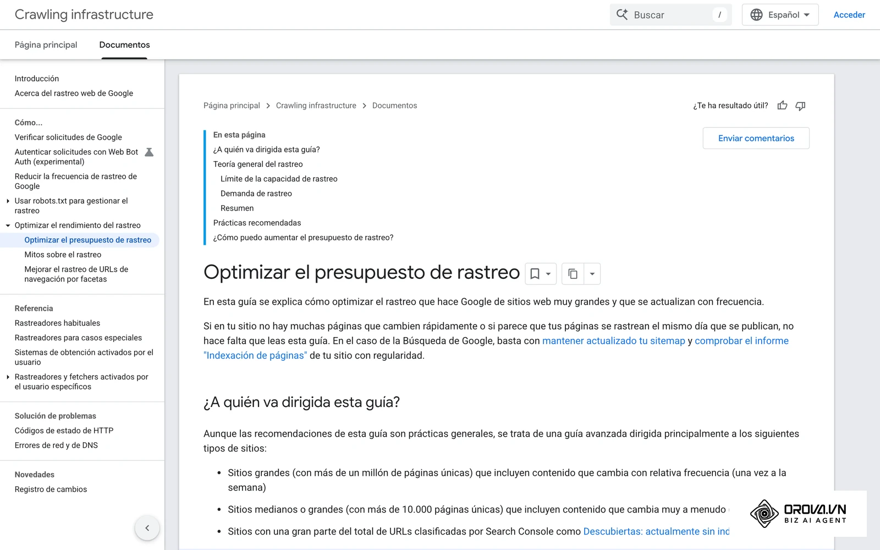The image size is (880, 550).
Task: Click the globe language icon
Action: [x=757, y=15]
